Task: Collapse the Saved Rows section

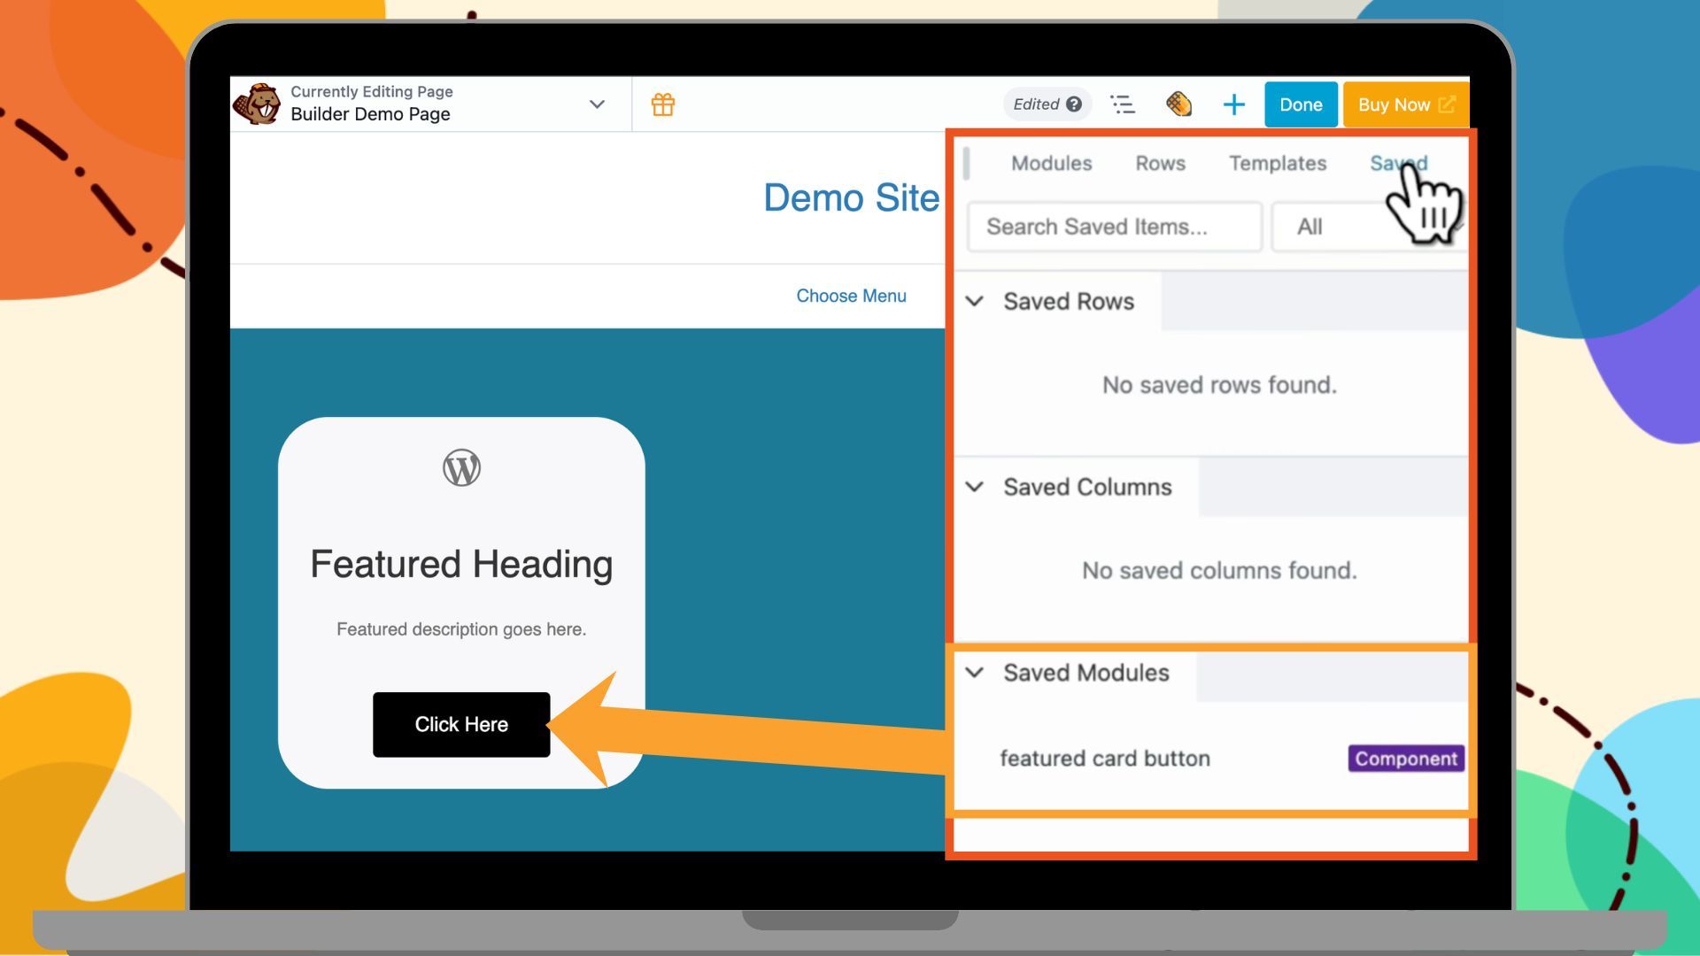Action: click(974, 302)
